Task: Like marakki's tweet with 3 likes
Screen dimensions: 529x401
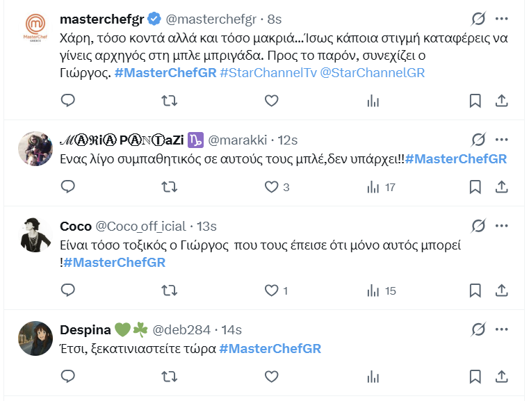Action: [x=272, y=187]
